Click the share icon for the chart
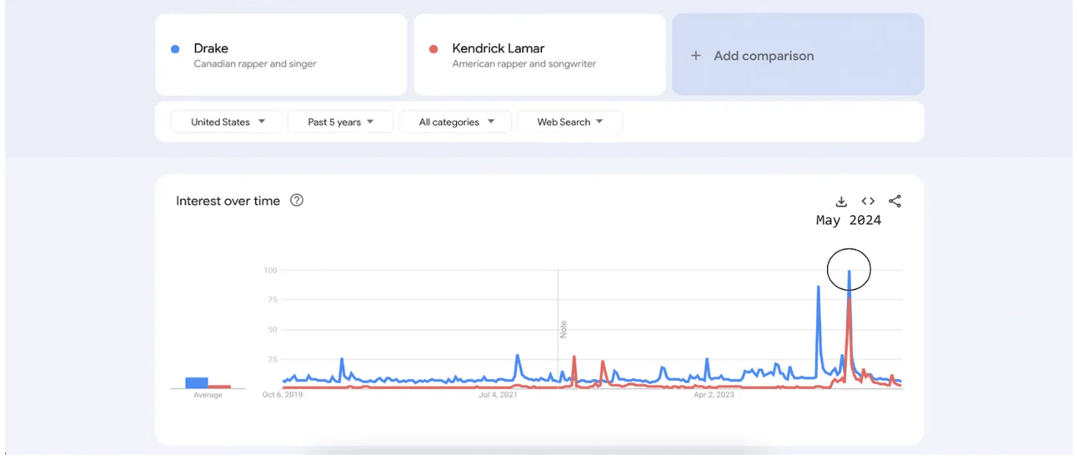This screenshot has width=1077, height=459. 894,201
